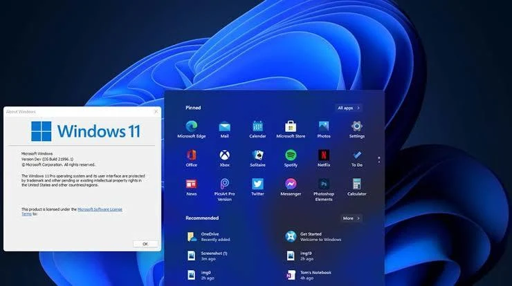Close the About Windows dialog
The width and height of the screenshot is (512, 286).
pyautogui.click(x=156, y=111)
